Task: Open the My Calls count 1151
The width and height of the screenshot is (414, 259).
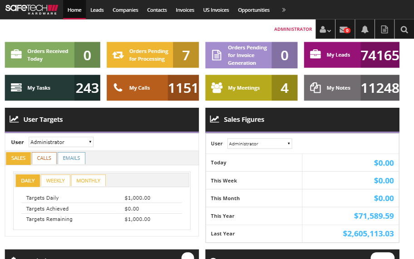Action: pyautogui.click(x=183, y=88)
